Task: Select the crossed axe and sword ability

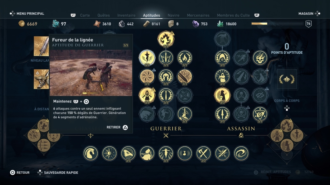Action: click(x=203, y=153)
